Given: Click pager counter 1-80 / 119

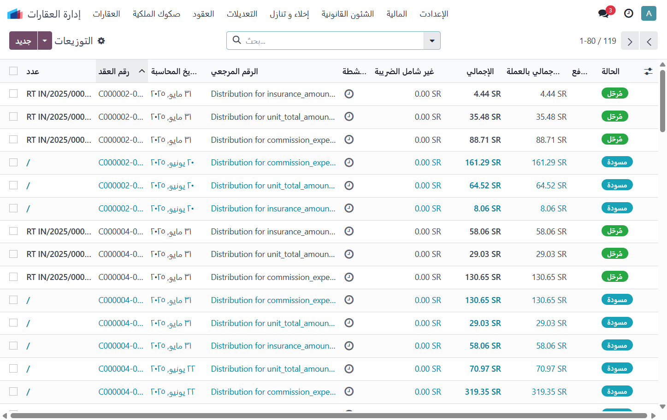Looking at the screenshot, I should [x=598, y=41].
